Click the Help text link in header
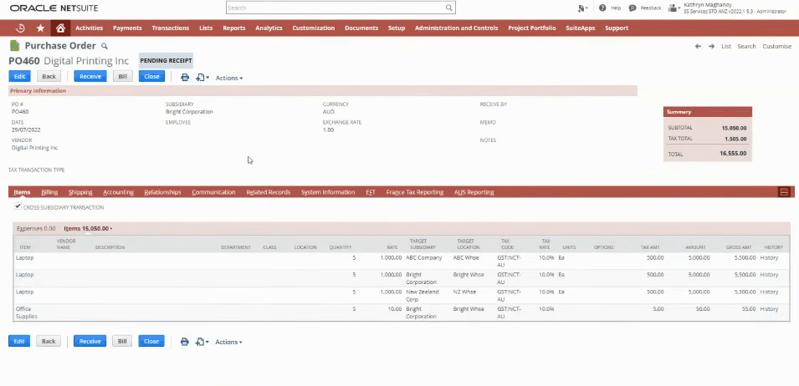799x386 pixels. (616, 8)
